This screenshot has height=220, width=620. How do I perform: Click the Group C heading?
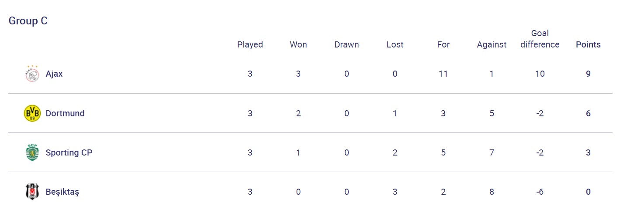tap(28, 21)
